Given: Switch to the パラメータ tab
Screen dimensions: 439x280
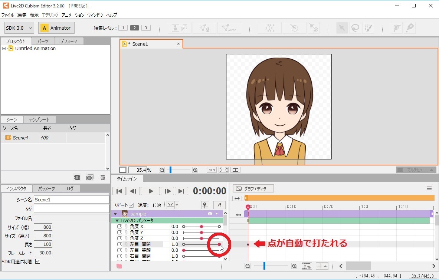Looking at the screenshot, I should (x=46, y=188).
